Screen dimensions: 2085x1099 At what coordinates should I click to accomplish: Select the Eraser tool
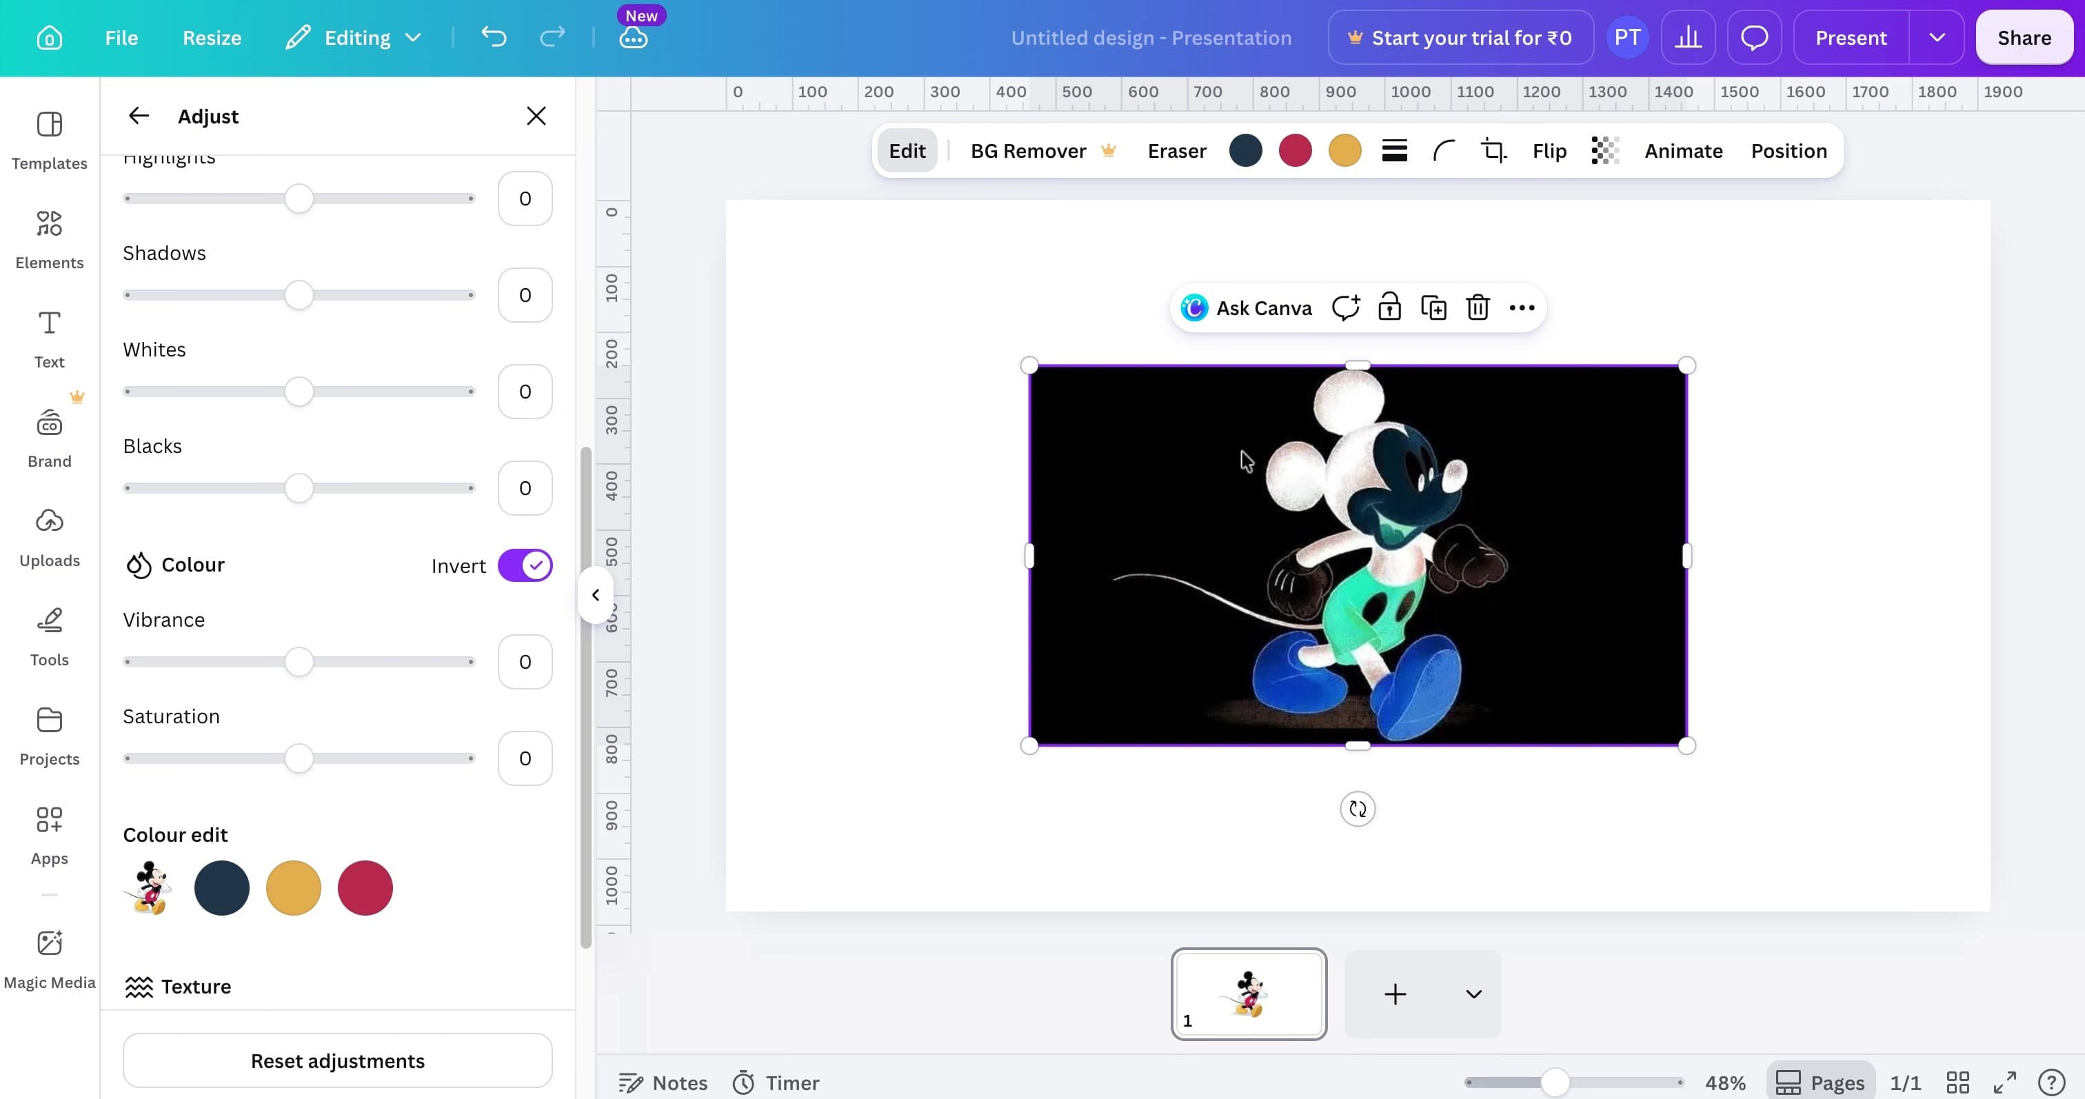pos(1177,150)
